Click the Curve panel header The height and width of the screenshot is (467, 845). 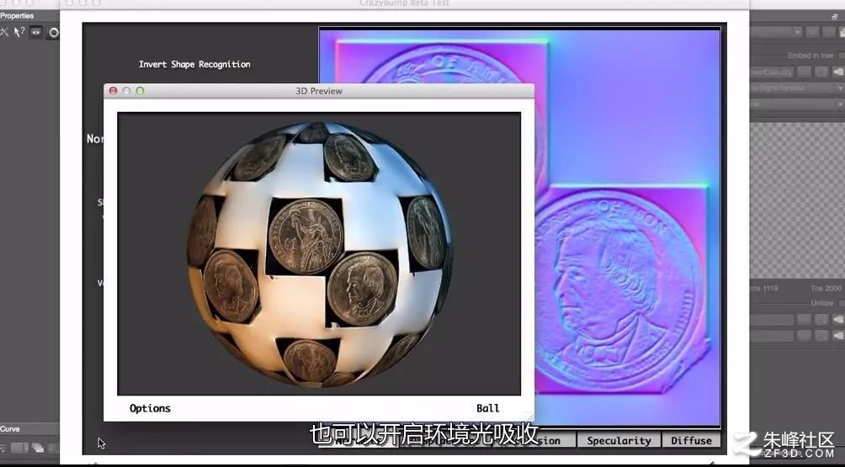tap(29, 429)
